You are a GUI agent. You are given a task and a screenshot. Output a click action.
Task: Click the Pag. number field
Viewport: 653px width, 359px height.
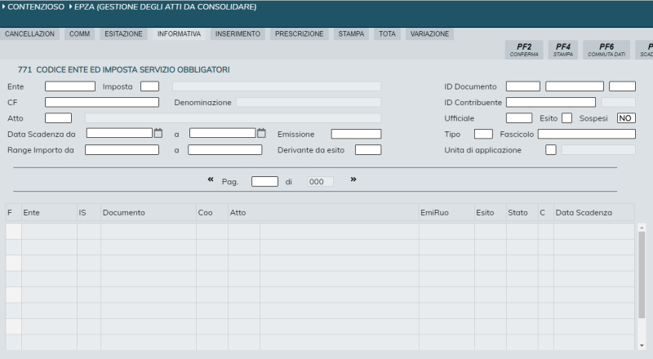[x=264, y=182]
